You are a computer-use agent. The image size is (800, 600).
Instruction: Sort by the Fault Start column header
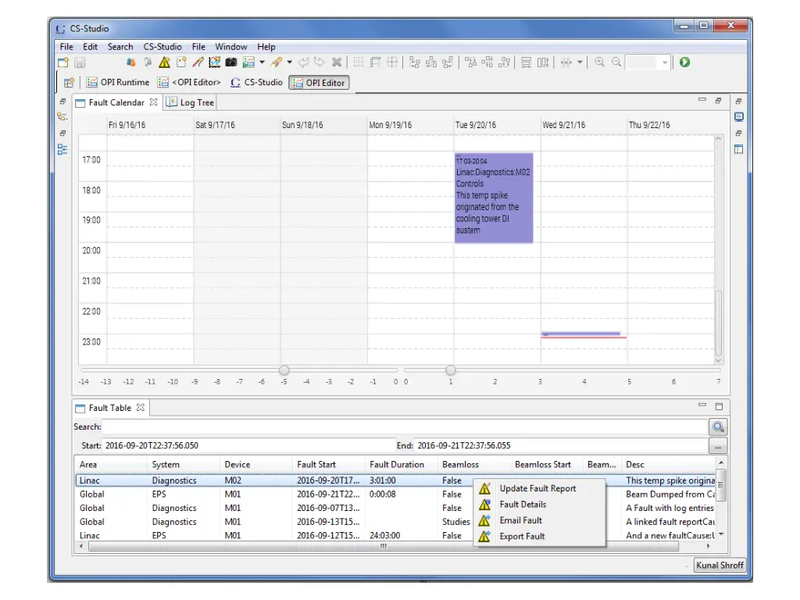(330, 464)
